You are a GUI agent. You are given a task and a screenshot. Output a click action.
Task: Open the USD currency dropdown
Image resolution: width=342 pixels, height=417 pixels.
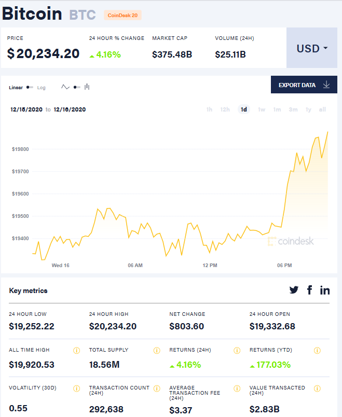pos(312,48)
